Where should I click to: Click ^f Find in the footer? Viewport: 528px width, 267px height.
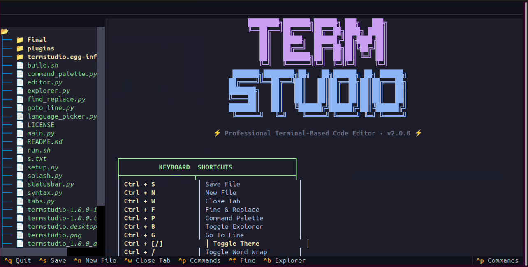242,260
